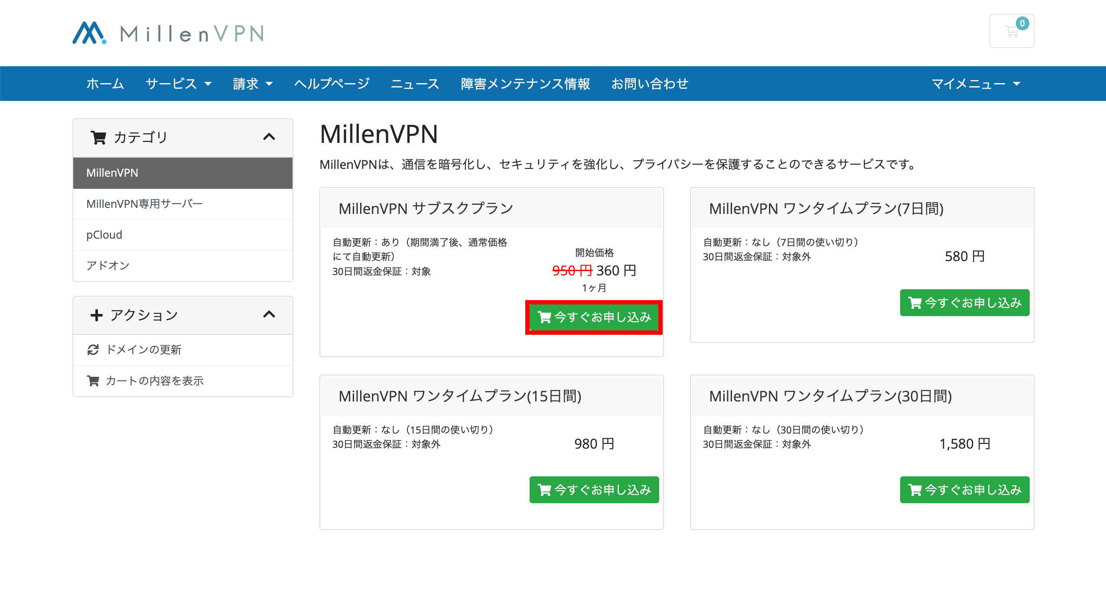The image size is (1106, 608).
Task: Order the 30日間 ワンタイムプラン
Action: [x=965, y=490]
